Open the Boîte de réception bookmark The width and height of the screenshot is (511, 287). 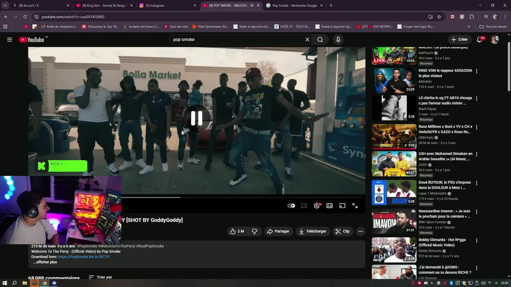(58, 27)
